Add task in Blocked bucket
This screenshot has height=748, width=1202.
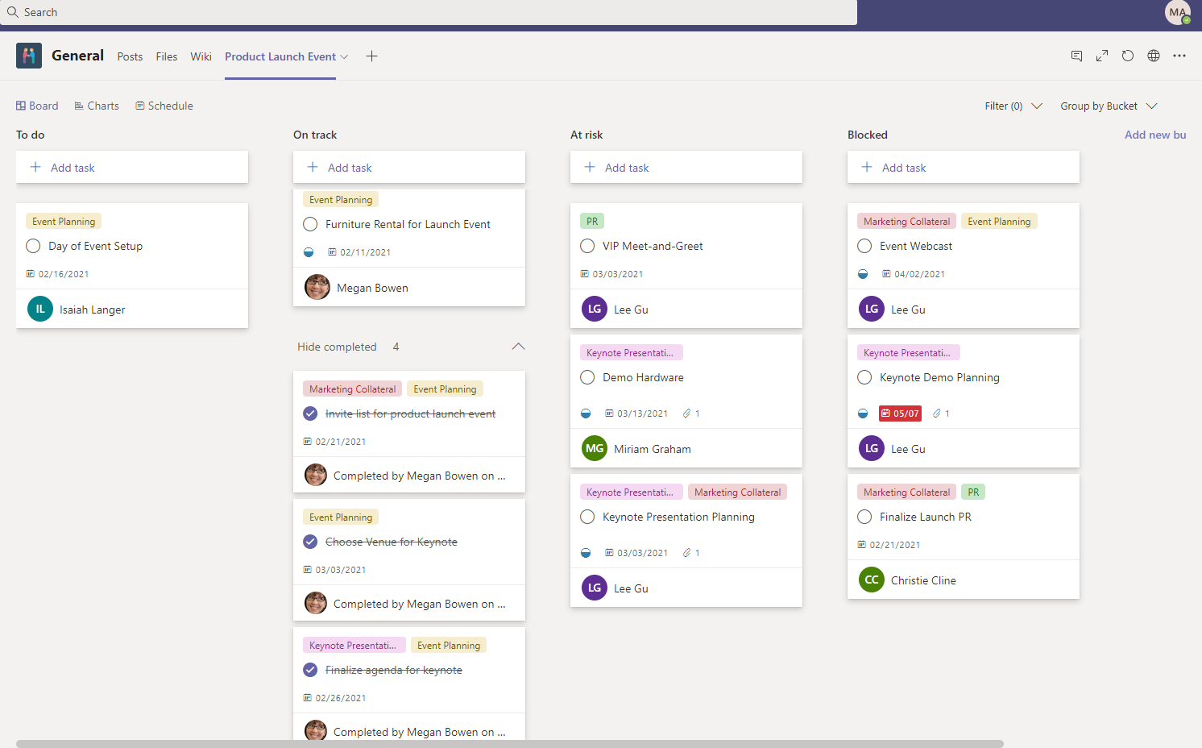[964, 167]
